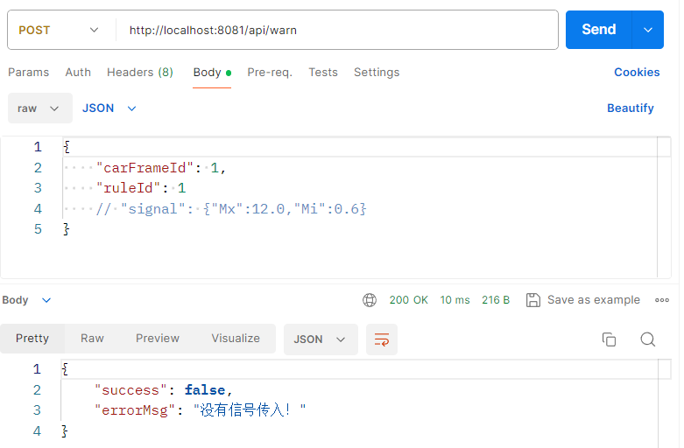Image resolution: width=684 pixels, height=448 pixels.
Task: Switch to the Headers (8) tab
Action: 140,73
